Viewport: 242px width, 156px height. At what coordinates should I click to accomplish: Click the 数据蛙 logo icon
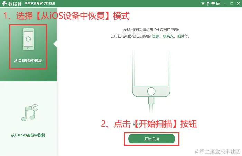4,3
